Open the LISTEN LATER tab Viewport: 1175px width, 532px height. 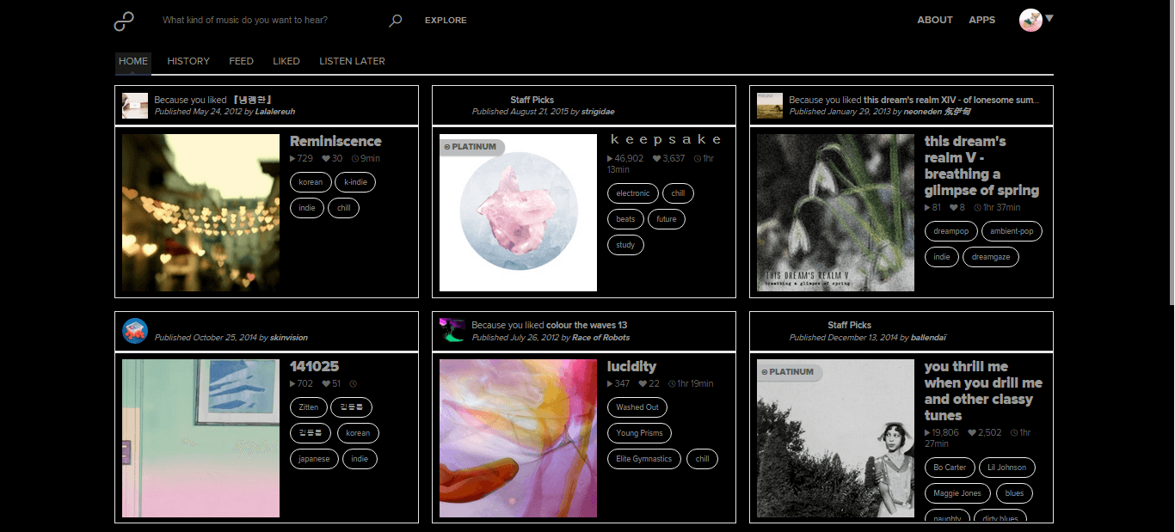click(352, 60)
